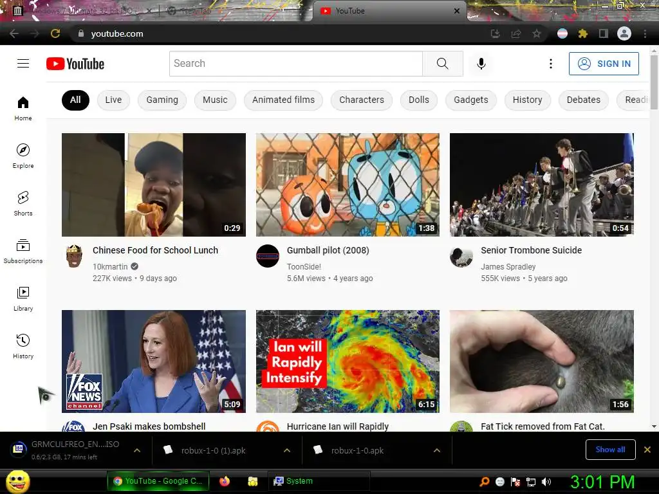This screenshot has width=659, height=494.
Task: Click install/download icon in address bar
Action: (496, 33)
